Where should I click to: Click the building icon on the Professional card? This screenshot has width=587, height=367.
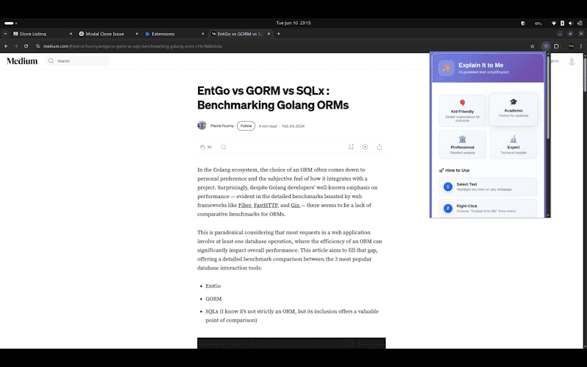pos(462,139)
